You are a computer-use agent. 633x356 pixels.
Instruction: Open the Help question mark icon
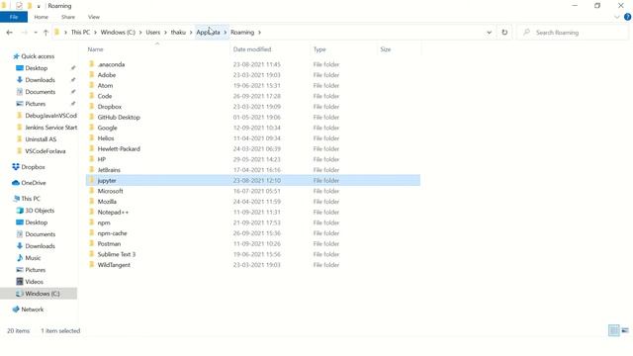point(627,17)
